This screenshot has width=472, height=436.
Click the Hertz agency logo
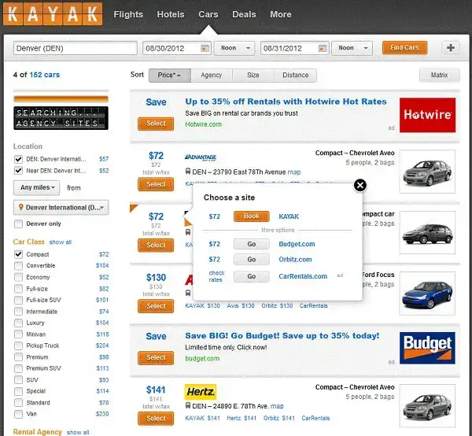coord(200,392)
